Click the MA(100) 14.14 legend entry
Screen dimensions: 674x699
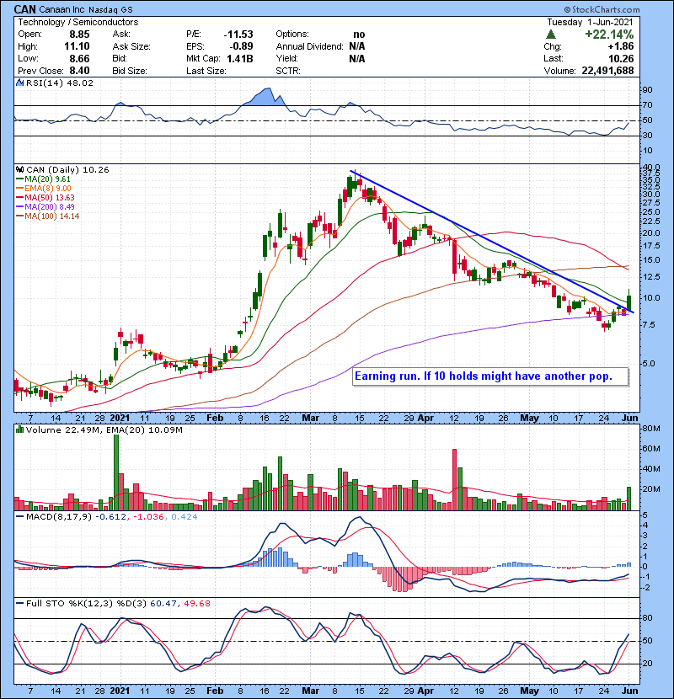coord(48,216)
